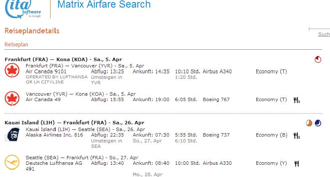Click Economy (T) on the Air Canada 9101 row
The image size is (330, 177).
271,72
